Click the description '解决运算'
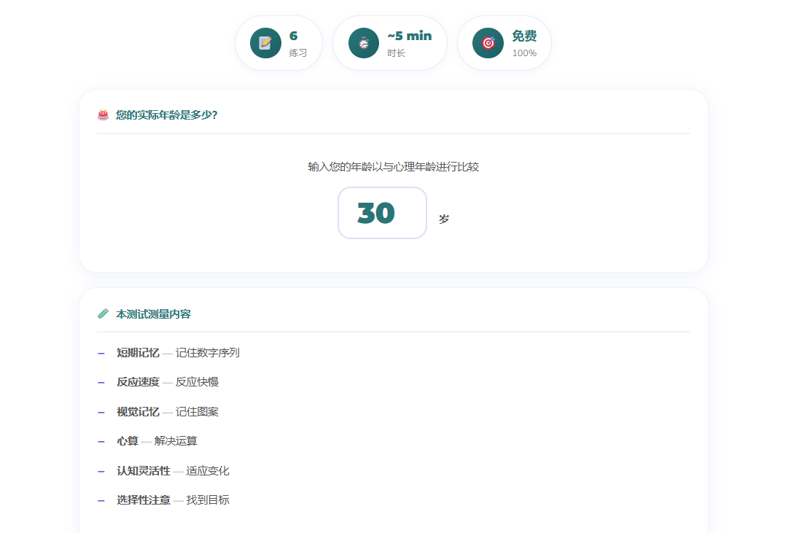Screen dimensions: 799x533 [175, 441]
